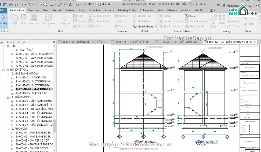Viewport: 261px width, 152px height.
Task: Open the Railing dropdown arrow
Action: 129,16
